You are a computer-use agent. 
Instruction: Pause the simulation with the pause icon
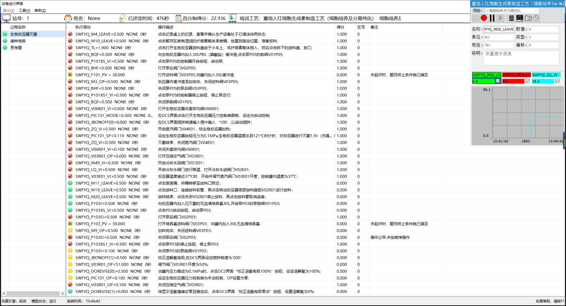coord(492,18)
